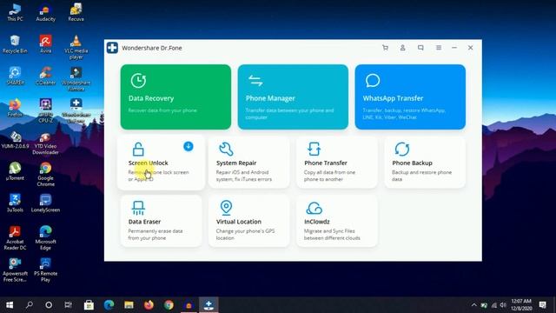556x313 pixels.
Task: Select Google Chrome desktop icon
Action: [x=45, y=174]
